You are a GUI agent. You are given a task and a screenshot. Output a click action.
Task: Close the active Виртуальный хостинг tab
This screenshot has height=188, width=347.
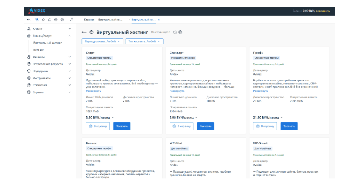click(159, 20)
